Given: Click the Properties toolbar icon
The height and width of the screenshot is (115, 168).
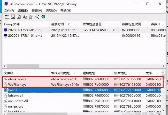Looking at the screenshot, I should (31, 17).
